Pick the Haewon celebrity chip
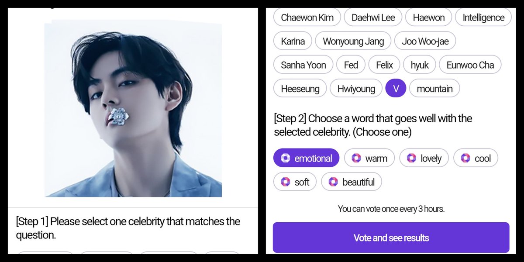The image size is (524, 262). 428,18
